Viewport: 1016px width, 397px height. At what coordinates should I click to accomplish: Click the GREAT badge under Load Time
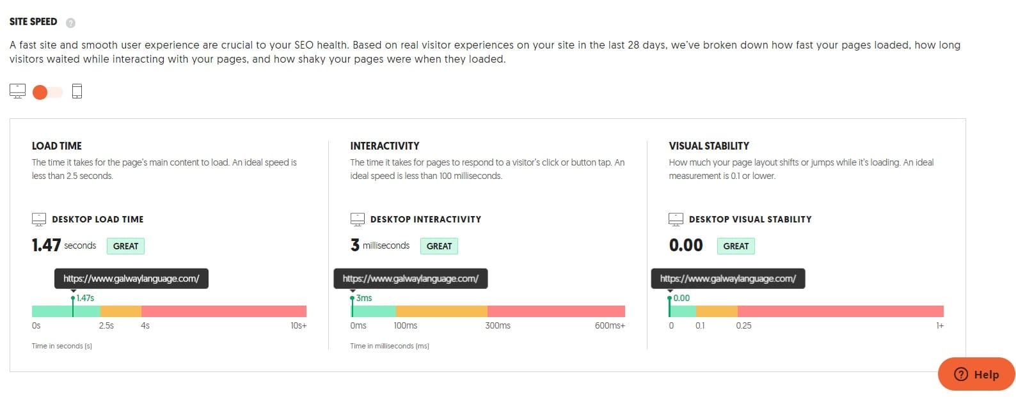click(x=125, y=246)
